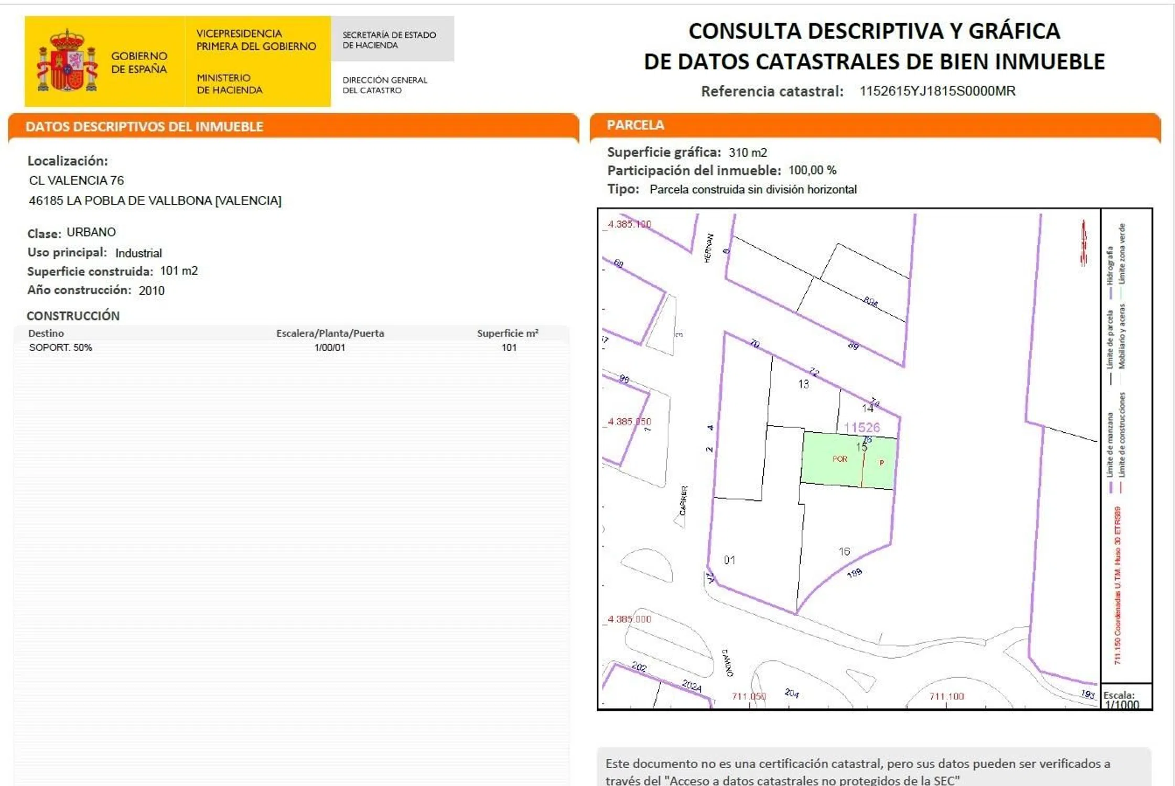
Task: Click the block number 11526 label
Action: coord(861,428)
